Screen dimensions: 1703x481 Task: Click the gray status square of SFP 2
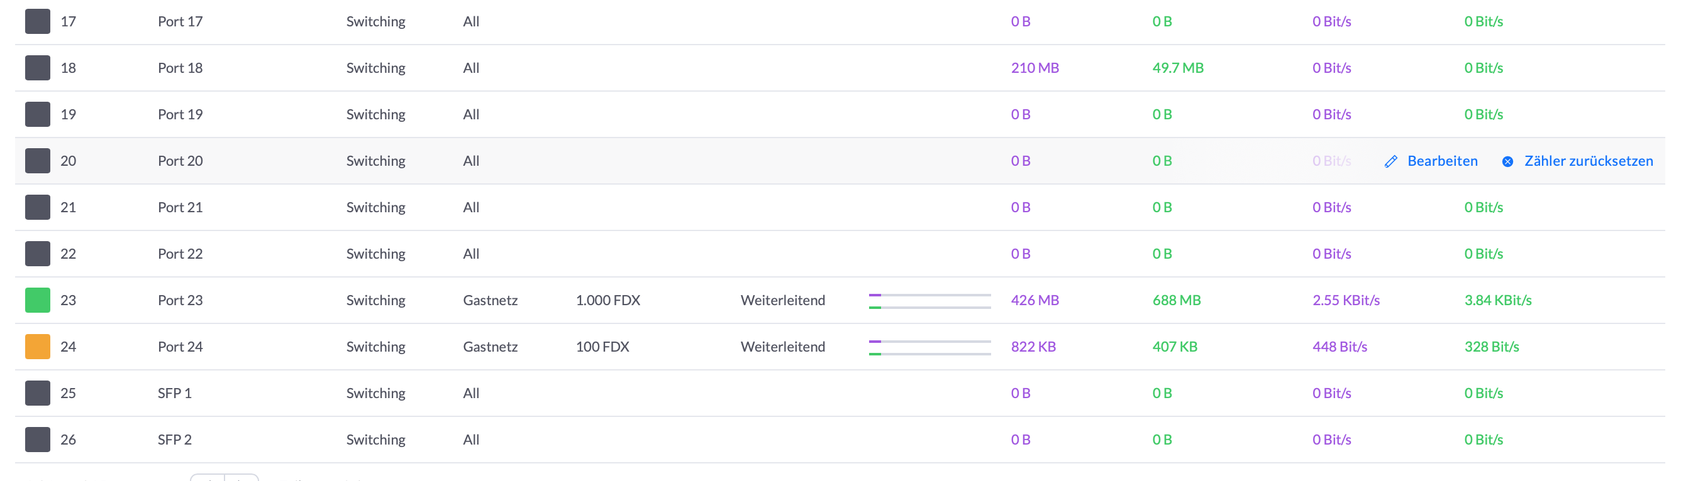[x=38, y=440]
